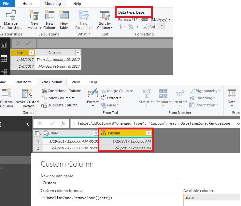
Task: Open filter dropdown on date column header
Action: click(32, 53)
